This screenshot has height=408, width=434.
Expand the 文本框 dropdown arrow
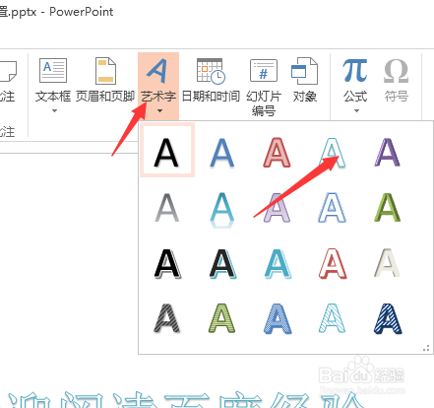point(54,110)
